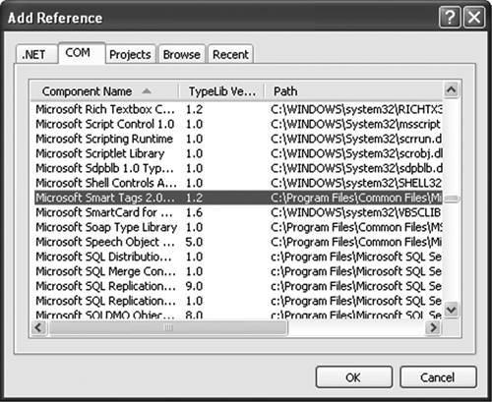Click the TypeLib Version column header
492x402 pixels.
click(221, 91)
